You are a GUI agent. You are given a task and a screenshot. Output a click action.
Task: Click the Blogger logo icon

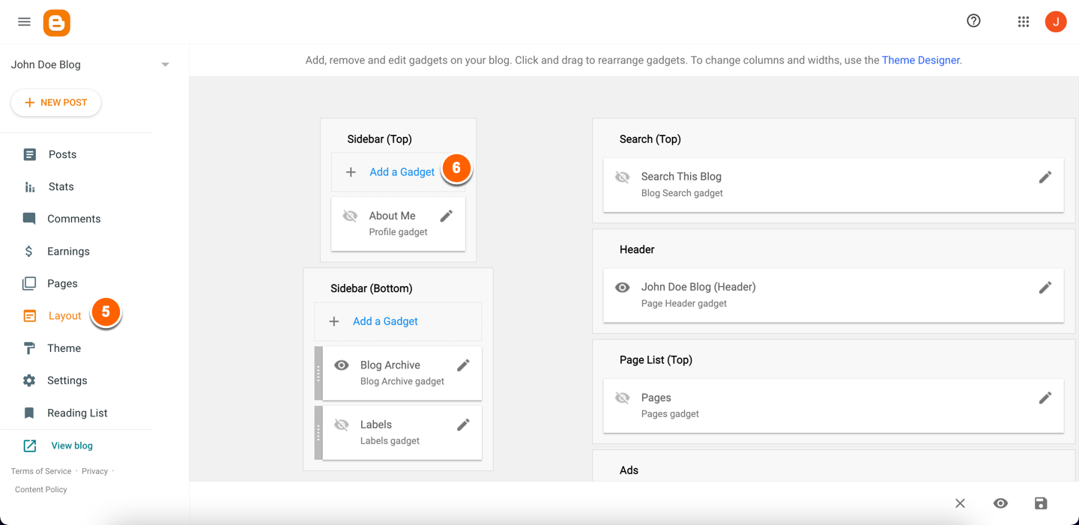click(x=57, y=23)
